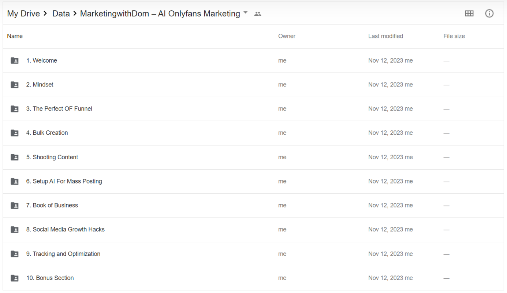This screenshot has height=293, width=507.
Task: Expand the current folder dropdown arrow
Action: [x=246, y=13]
